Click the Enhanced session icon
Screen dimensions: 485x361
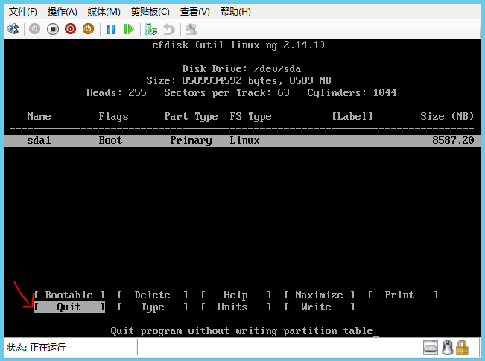(x=191, y=29)
